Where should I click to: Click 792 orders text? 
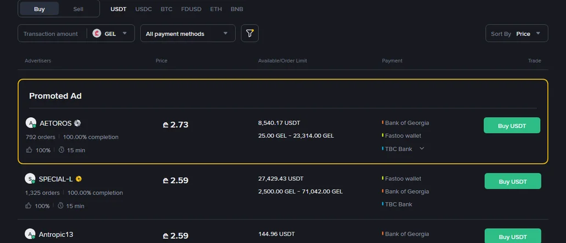[x=40, y=137]
